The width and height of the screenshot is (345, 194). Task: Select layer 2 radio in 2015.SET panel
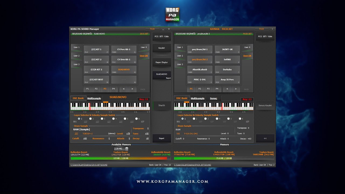point(90,119)
